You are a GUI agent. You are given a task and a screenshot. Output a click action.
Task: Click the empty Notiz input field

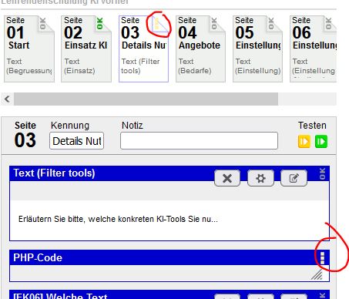pyautogui.click(x=199, y=141)
